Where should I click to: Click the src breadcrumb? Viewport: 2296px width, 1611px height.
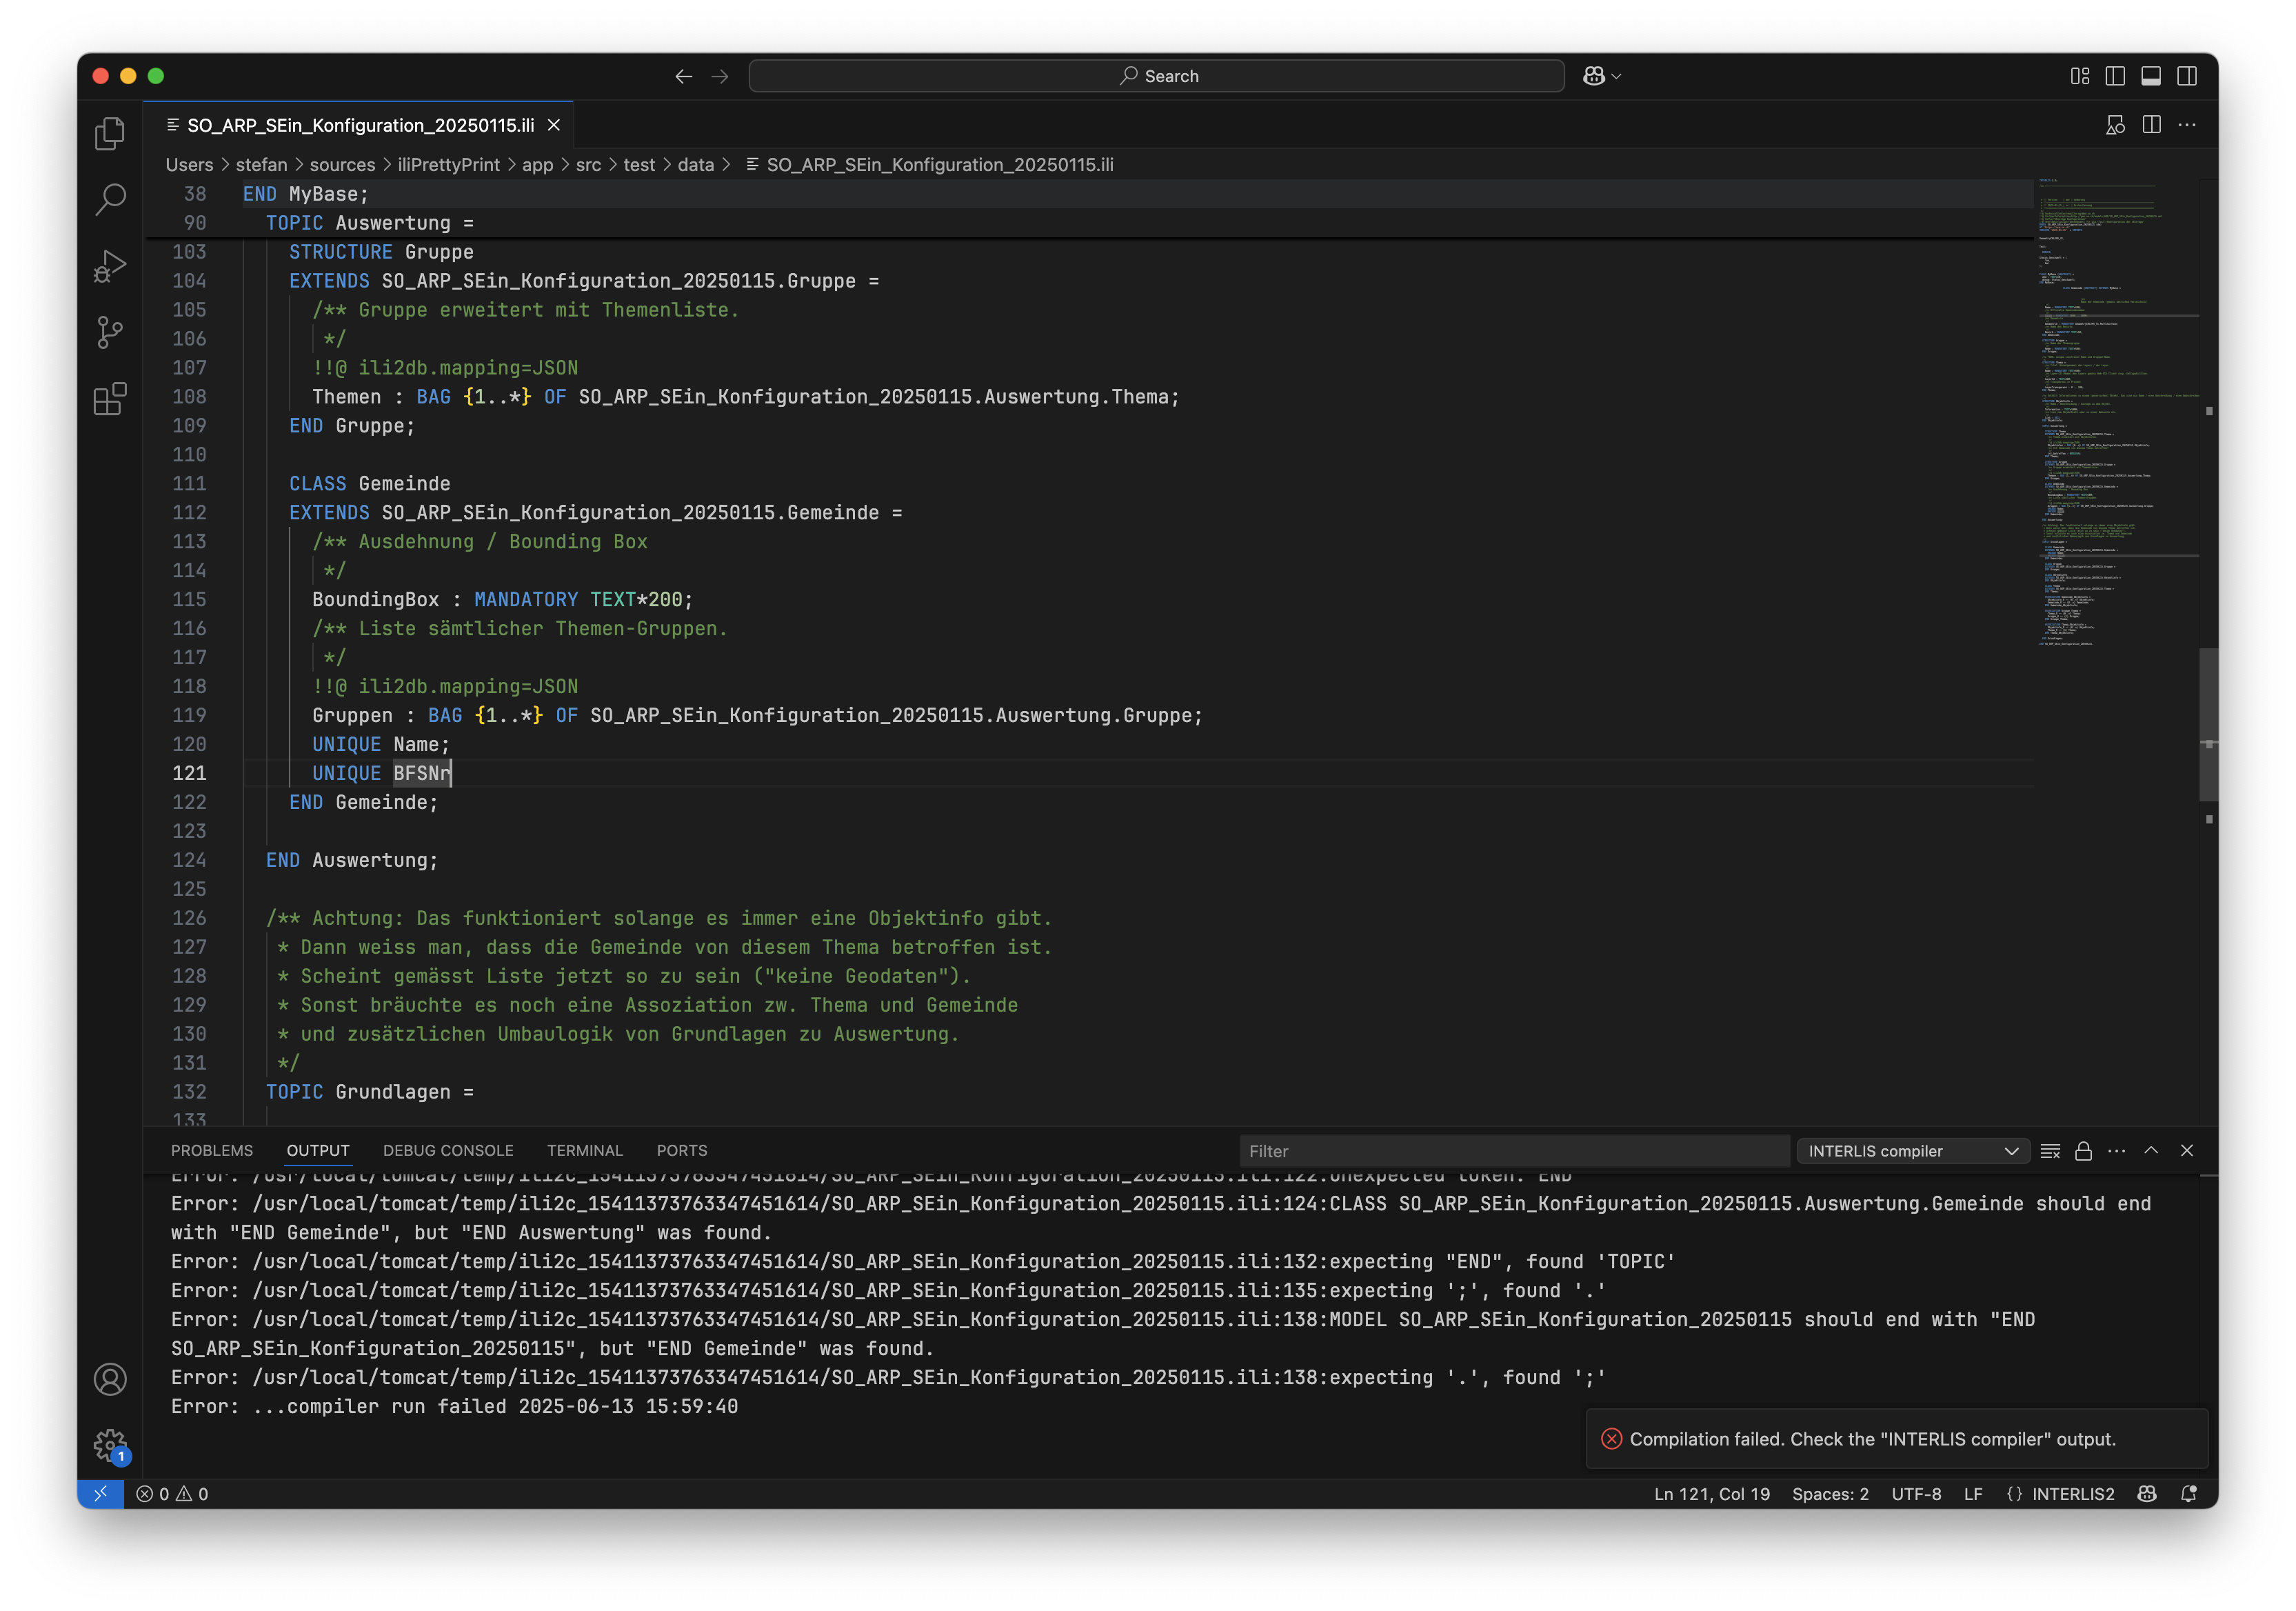click(588, 165)
